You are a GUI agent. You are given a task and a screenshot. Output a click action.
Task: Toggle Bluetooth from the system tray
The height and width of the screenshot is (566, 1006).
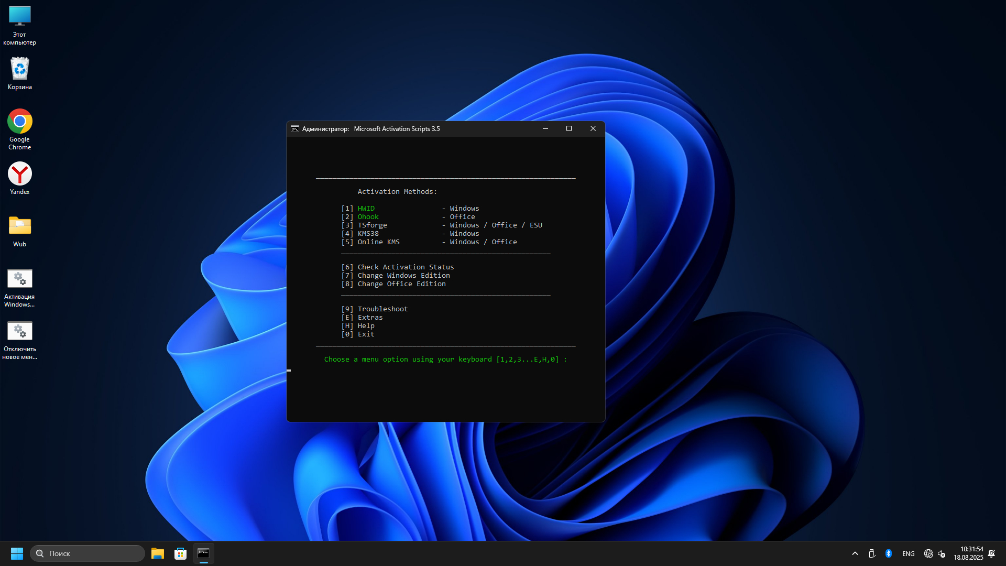[x=888, y=553]
